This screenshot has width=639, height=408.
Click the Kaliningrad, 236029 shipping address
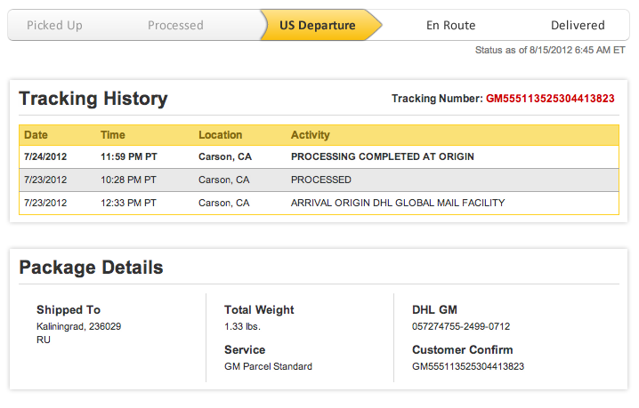(78, 326)
